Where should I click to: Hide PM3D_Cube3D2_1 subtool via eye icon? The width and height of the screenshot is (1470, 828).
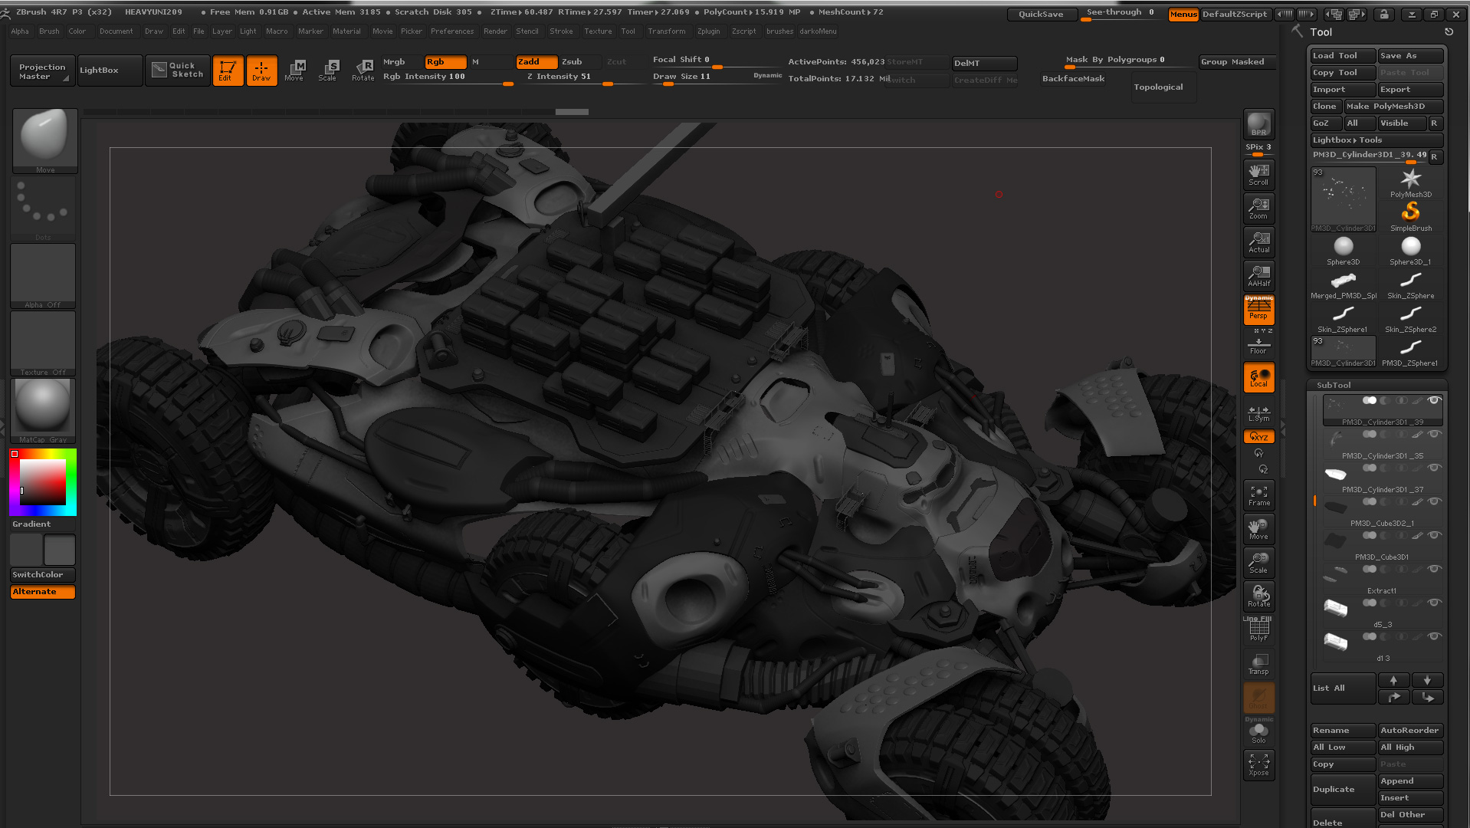1434,501
